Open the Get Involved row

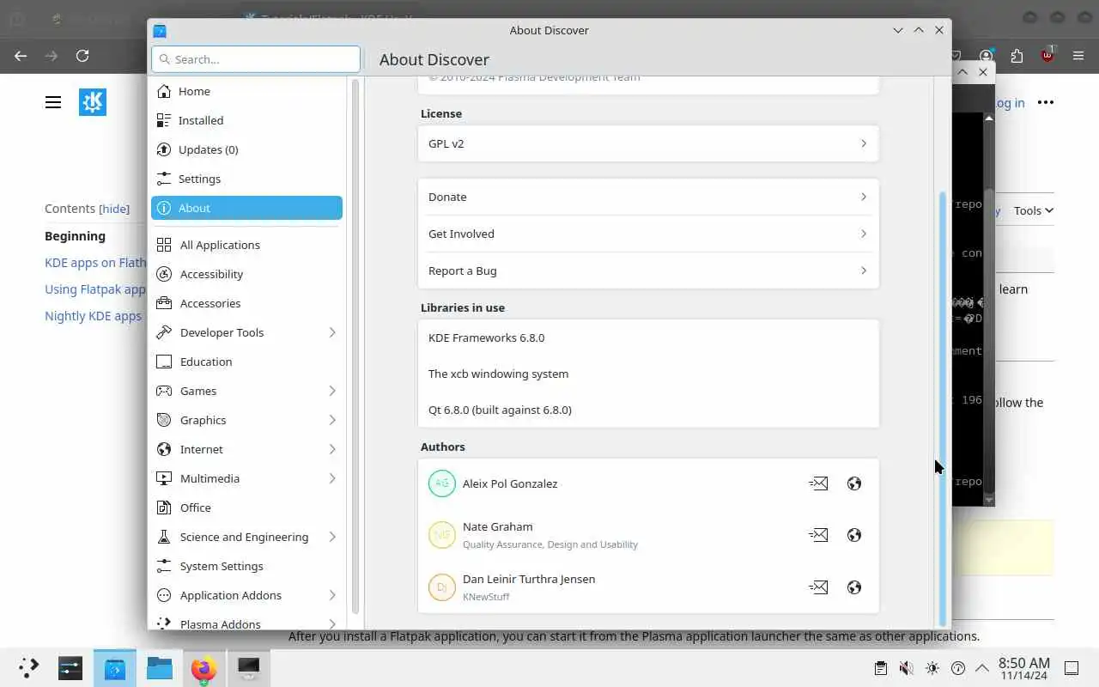[x=648, y=234]
